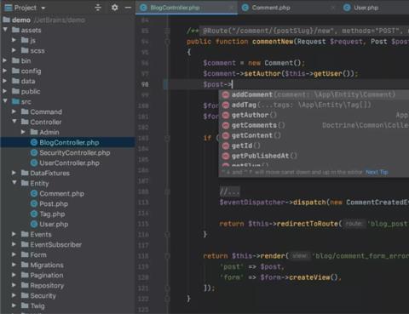Click the src folder icon
The height and width of the screenshot is (314, 409).
[x=15, y=101]
